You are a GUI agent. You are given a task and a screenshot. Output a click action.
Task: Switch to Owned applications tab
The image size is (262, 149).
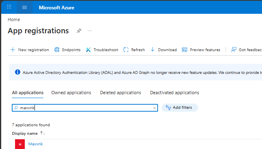pyautogui.click(x=71, y=93)
